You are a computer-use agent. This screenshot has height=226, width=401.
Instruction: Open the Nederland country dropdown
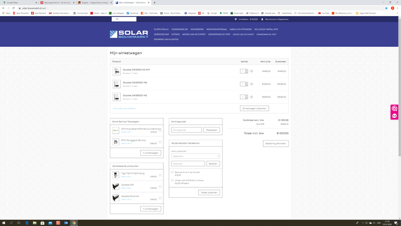click(195, 156)
